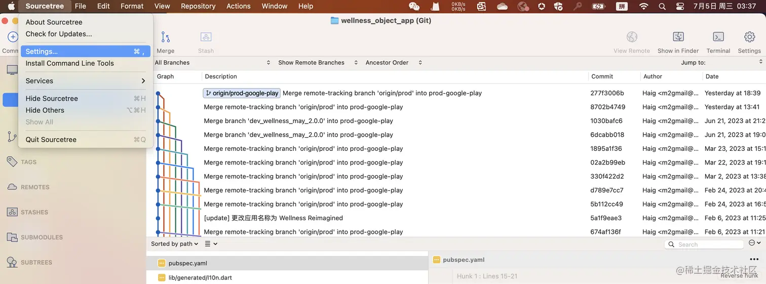Click the Merge toolbar icon
Viewport: 766px width, 284px height.
(x=165, y=37)
